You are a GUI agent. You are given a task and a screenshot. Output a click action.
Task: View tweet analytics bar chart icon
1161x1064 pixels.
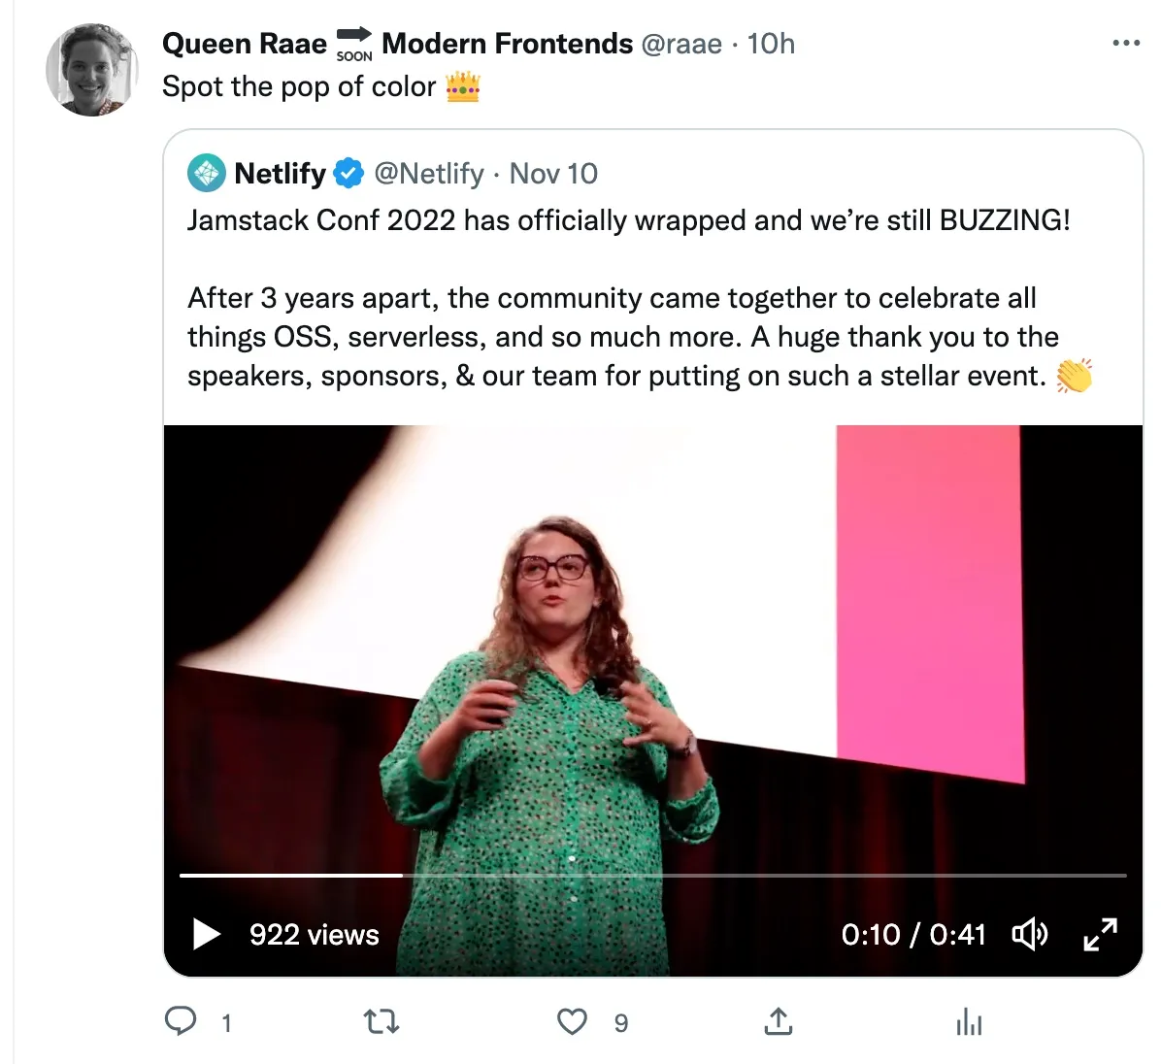[x=969, y=1021]
